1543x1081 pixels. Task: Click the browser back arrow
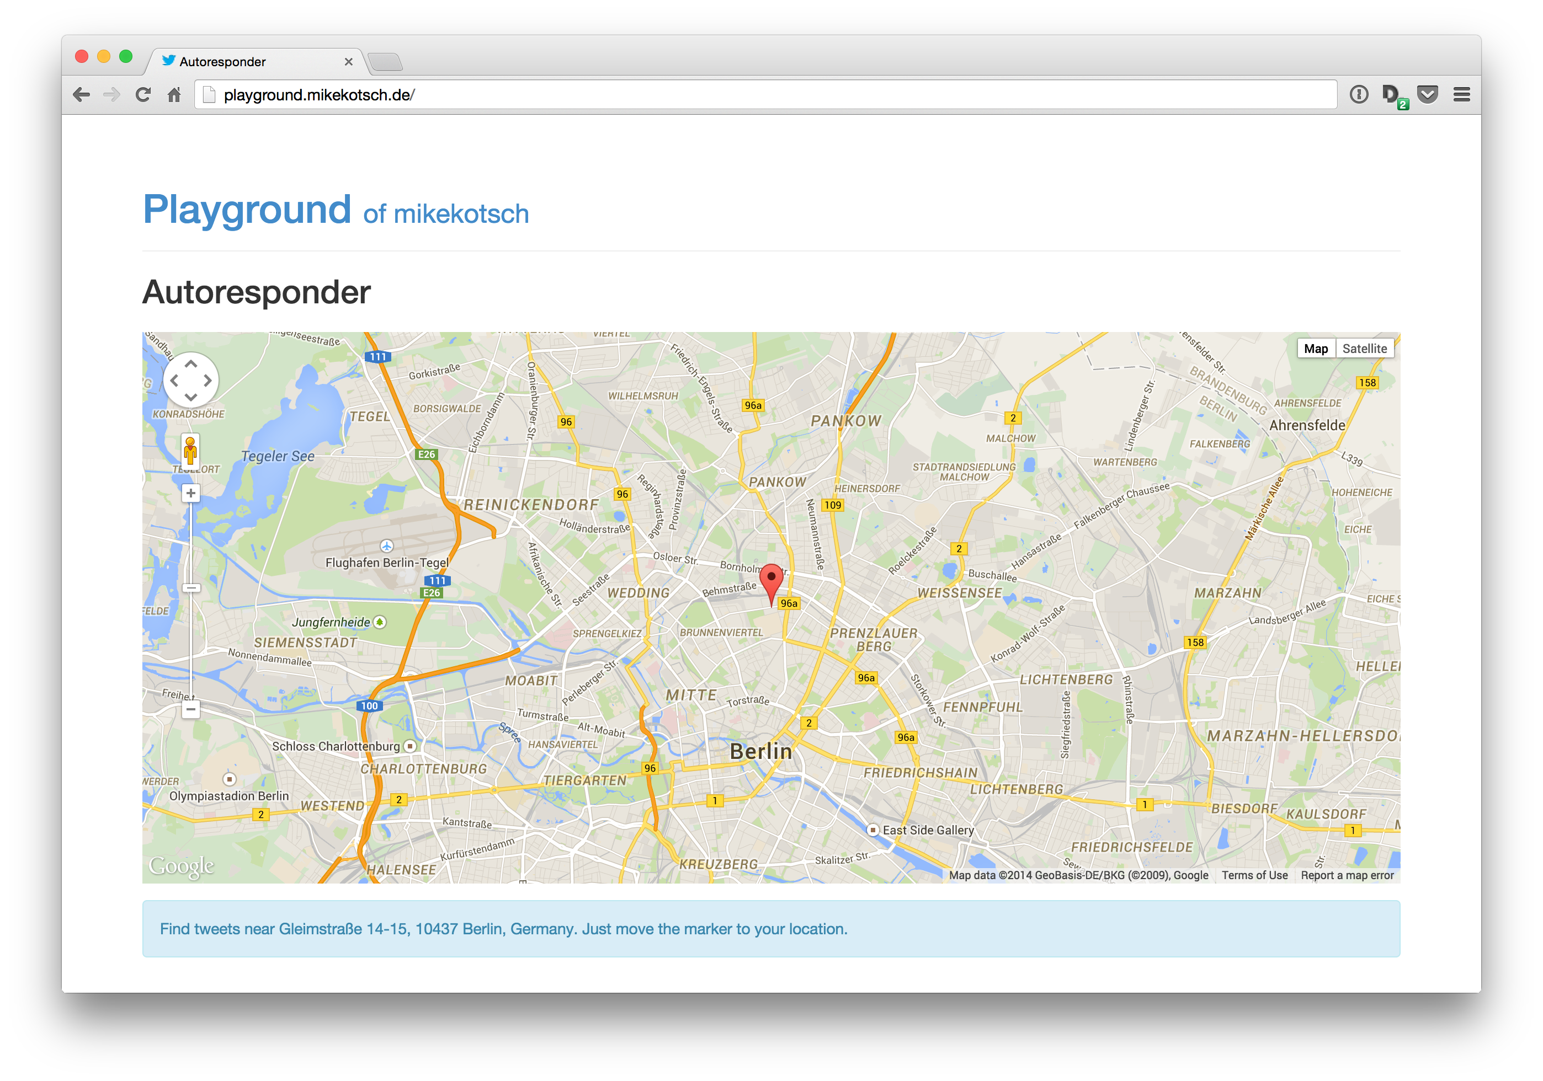click(x=81, y=95)
